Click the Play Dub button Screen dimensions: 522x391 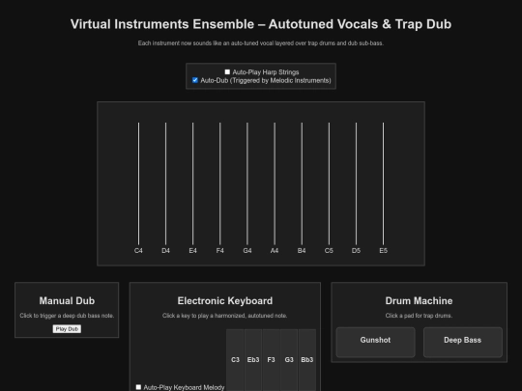coord(67,329)
